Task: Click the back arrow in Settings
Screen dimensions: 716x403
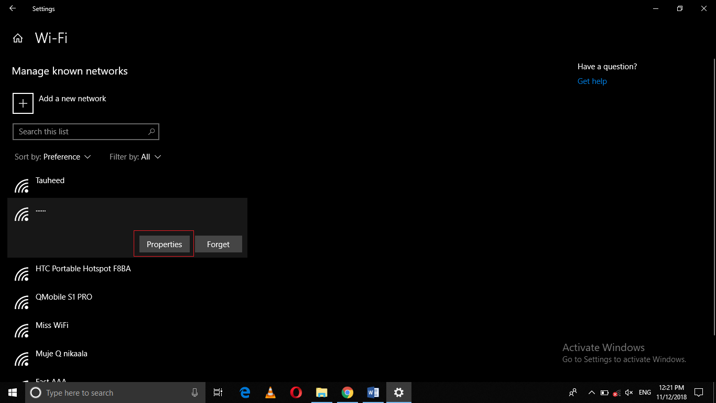Action: (x=12, y=8)
